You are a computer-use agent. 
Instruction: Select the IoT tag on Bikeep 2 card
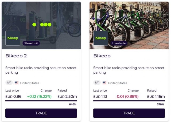(9, 82)
